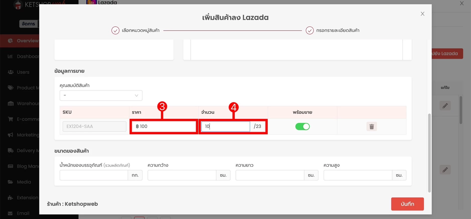Viewport: 471px width, 219px height.
Task: Click the ราคา price input field
Action: click(164, 126)
